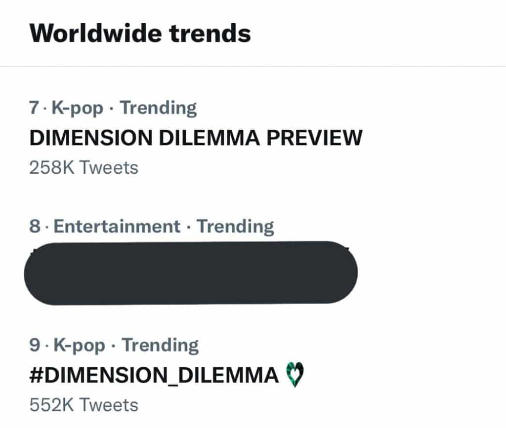Open the DIMENSION DILEMMA PREVIEW trend

196,138
